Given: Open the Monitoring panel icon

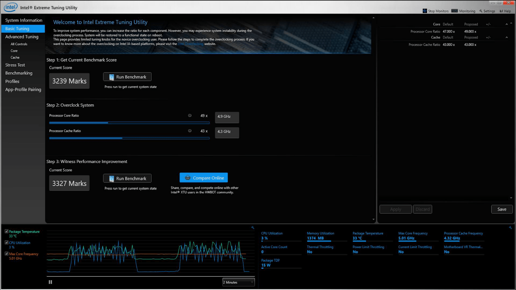Looking at the screenshot, I should 454,11.
